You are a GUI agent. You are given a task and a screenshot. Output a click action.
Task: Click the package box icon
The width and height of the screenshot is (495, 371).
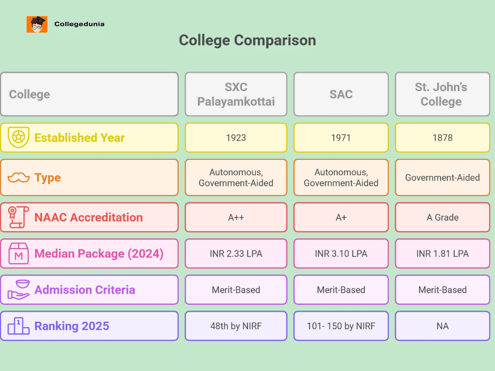(x=18, y=254)
